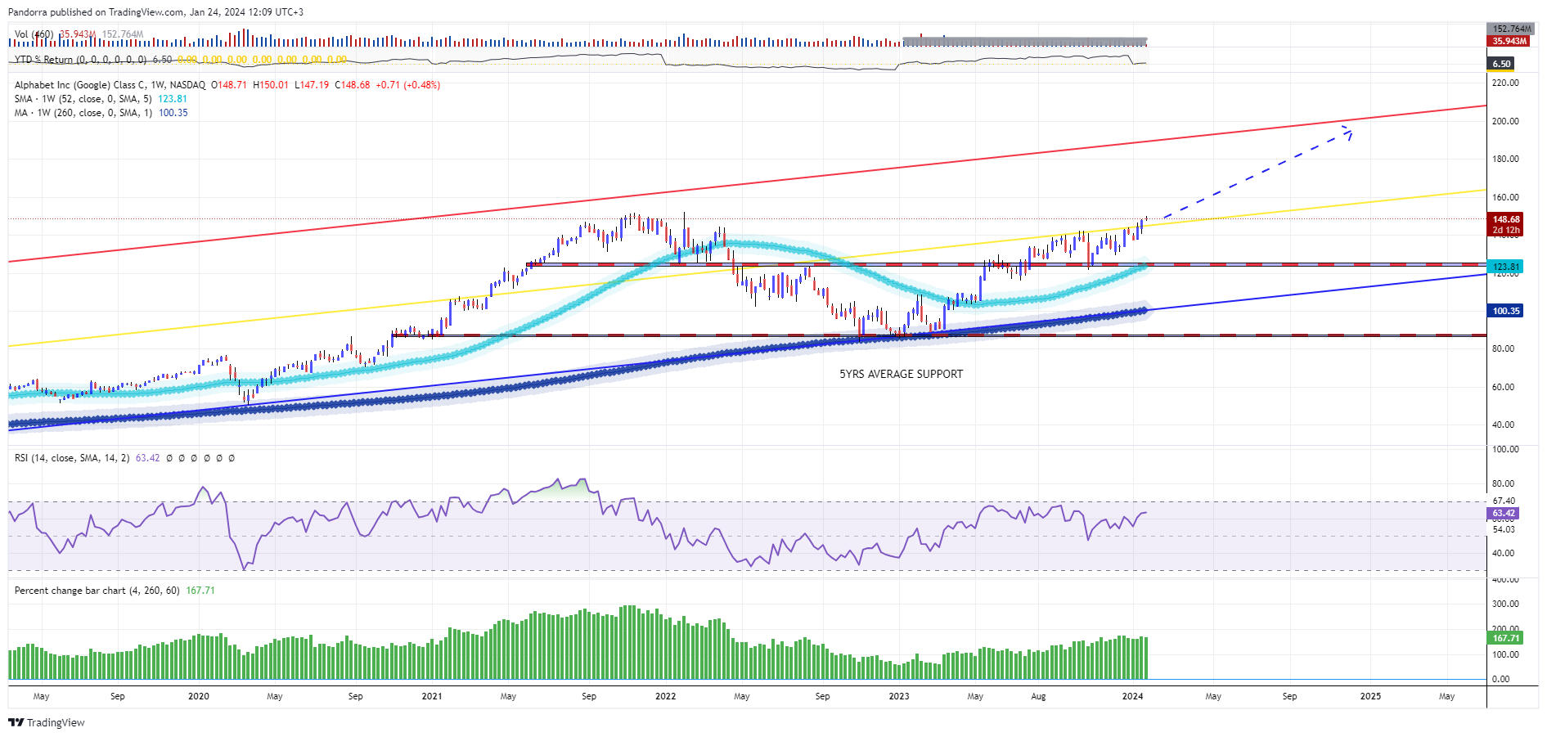Click the SMA legend value 123.81
The width and height of the screenshot is (1547, 737).
tap(173, 99)
